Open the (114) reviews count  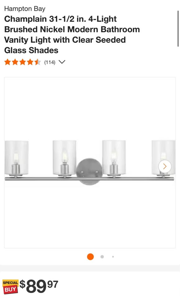tap(50, 62)
